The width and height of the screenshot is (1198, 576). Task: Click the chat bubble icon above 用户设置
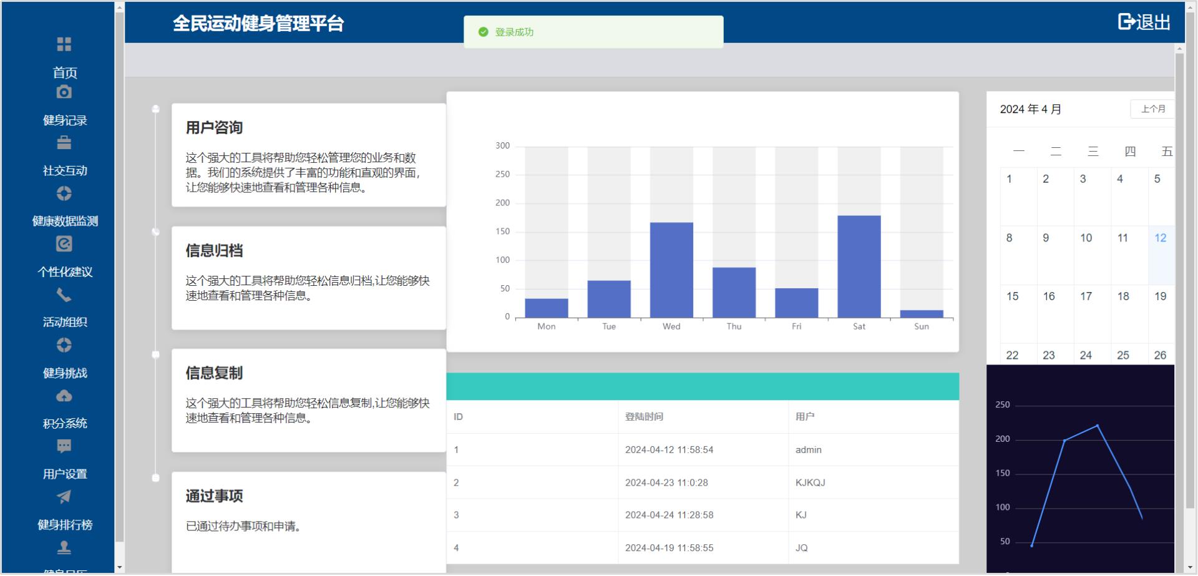tap(64, 446)
